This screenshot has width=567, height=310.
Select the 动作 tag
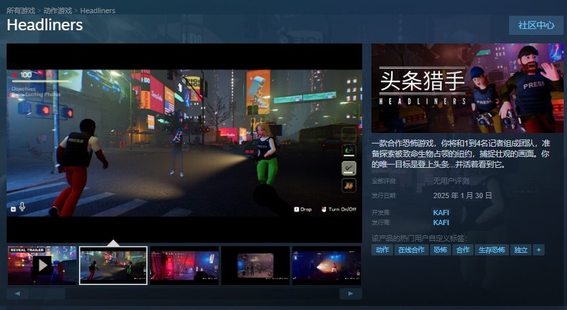tap(382, 250)
